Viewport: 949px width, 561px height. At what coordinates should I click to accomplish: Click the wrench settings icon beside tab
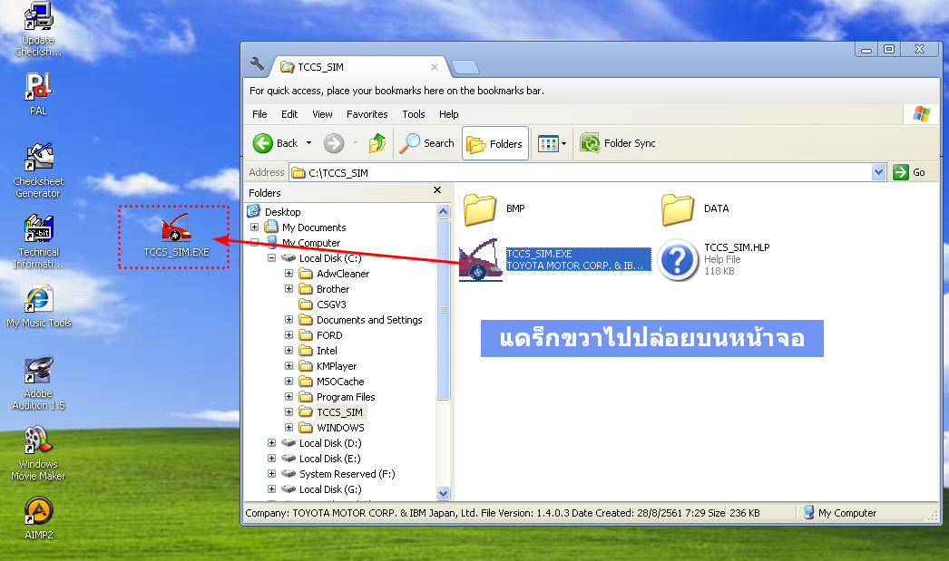258,63
